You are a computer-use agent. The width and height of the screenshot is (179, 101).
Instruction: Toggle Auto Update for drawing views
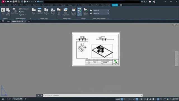pos(79,12)
